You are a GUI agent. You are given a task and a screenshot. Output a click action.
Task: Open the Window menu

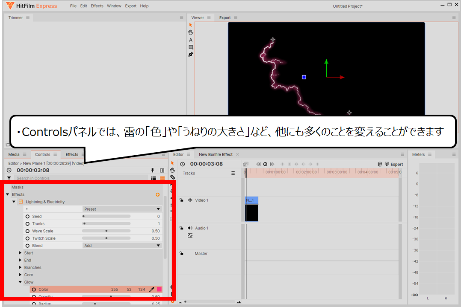click(x=114, y=6)
